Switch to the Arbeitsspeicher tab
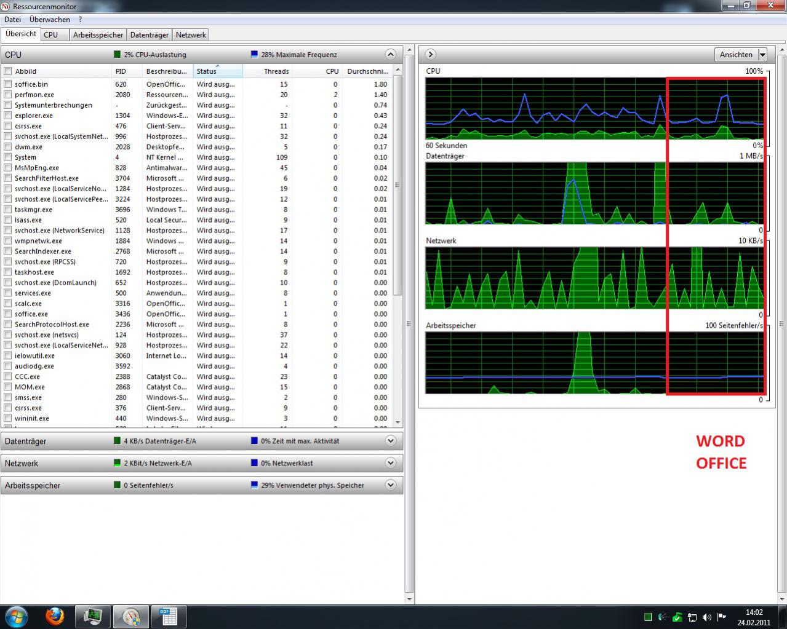This screenshot has height=629, width=787. (x=98, y=35)
